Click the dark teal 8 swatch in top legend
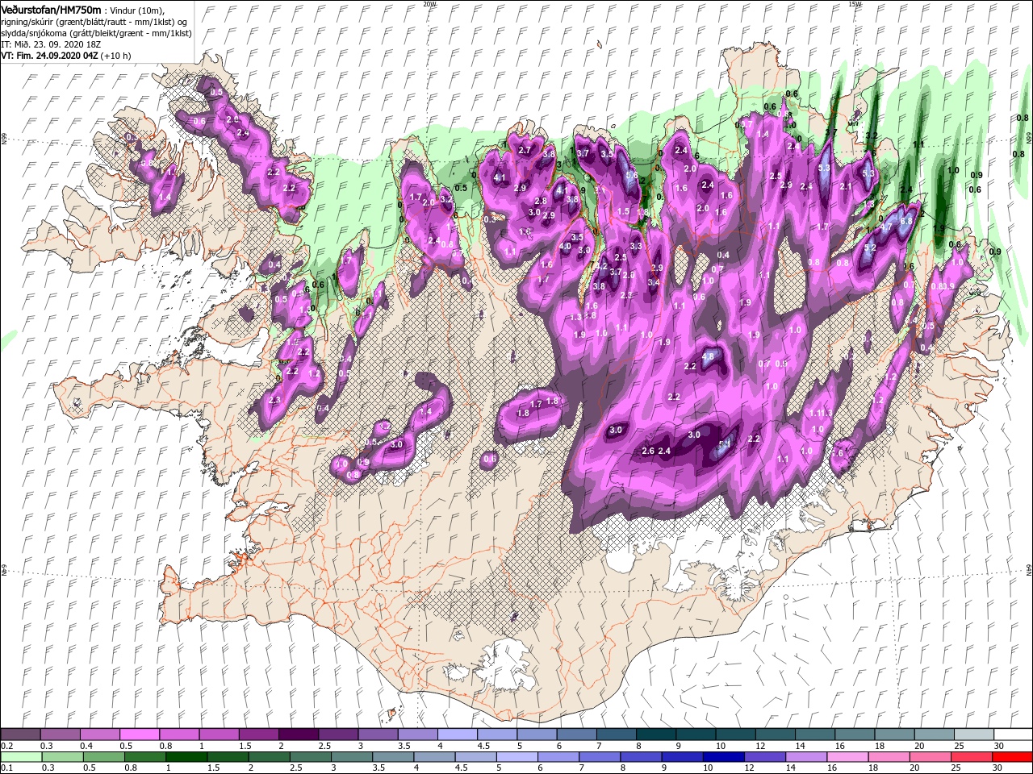The height and width of the screenshot is (774, 1033). (x=655, y=734)
